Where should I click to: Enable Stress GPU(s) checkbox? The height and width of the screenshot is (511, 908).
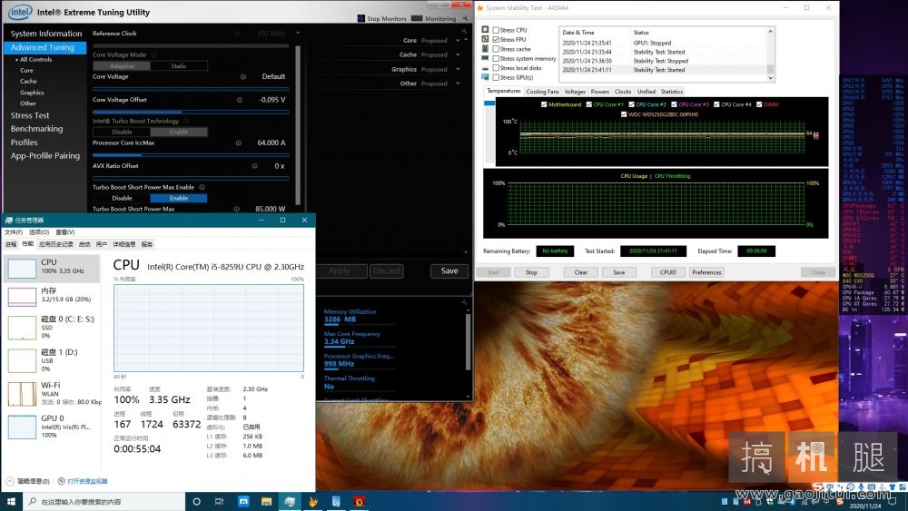point(496,77)
